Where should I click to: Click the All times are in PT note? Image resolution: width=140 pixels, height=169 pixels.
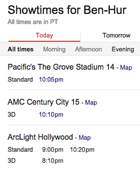pos(33,22)
